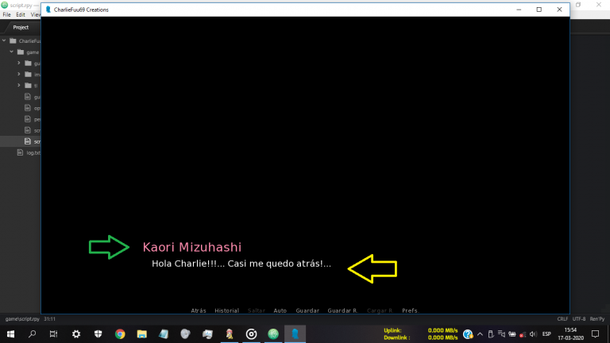Open the File menu in editor

click(6, 14)
